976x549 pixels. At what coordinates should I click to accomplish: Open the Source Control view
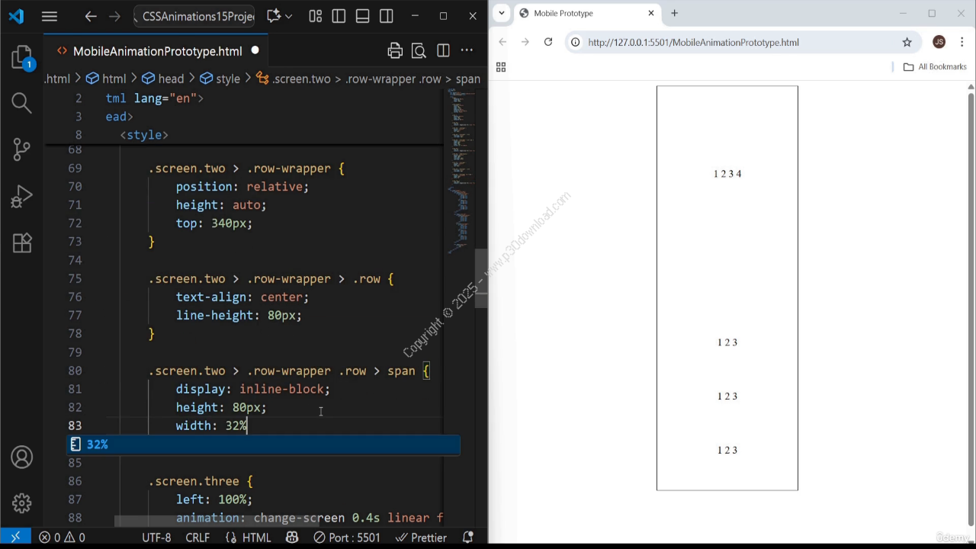(21, 149)
